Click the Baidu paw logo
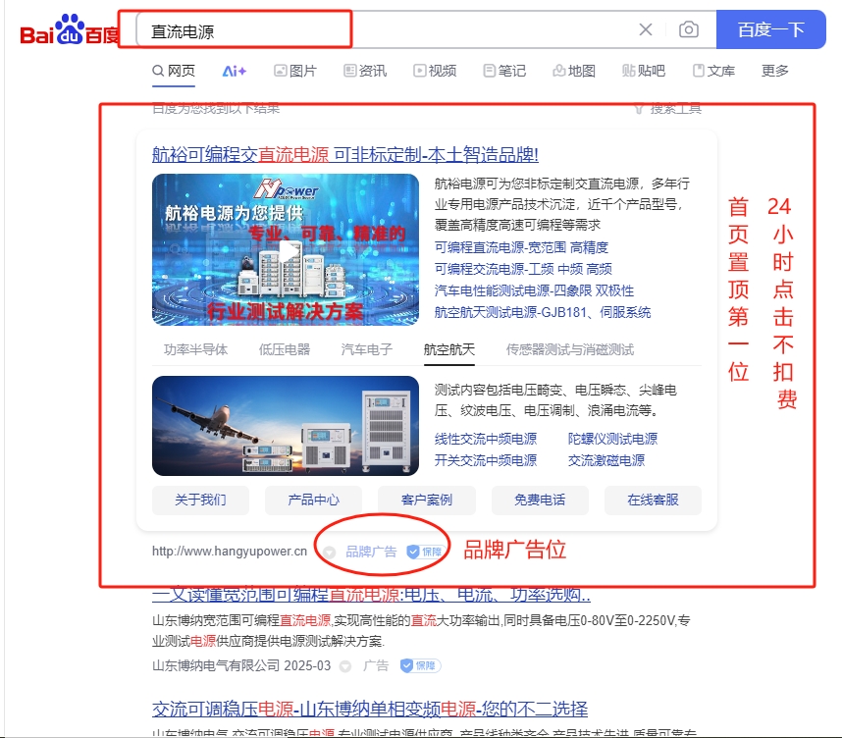842x738 pixels. tap(71, 29)
